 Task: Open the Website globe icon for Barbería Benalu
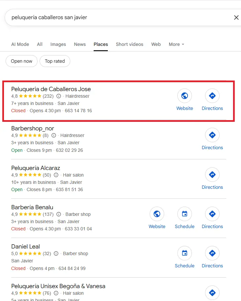coord(157,214)
